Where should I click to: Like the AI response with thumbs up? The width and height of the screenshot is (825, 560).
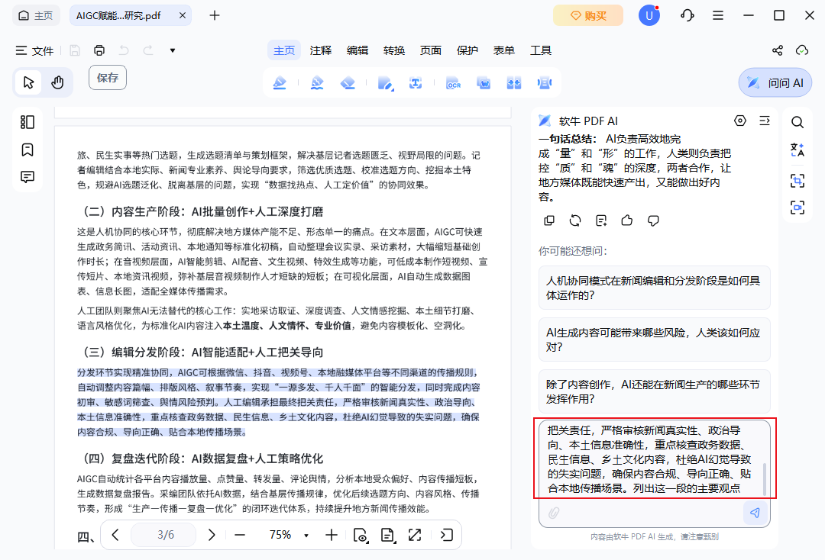pos(626,220)
